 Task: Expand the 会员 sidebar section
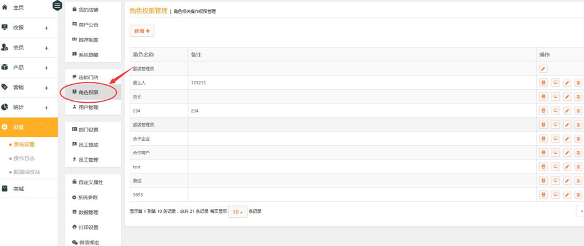[x=46, y=48]
